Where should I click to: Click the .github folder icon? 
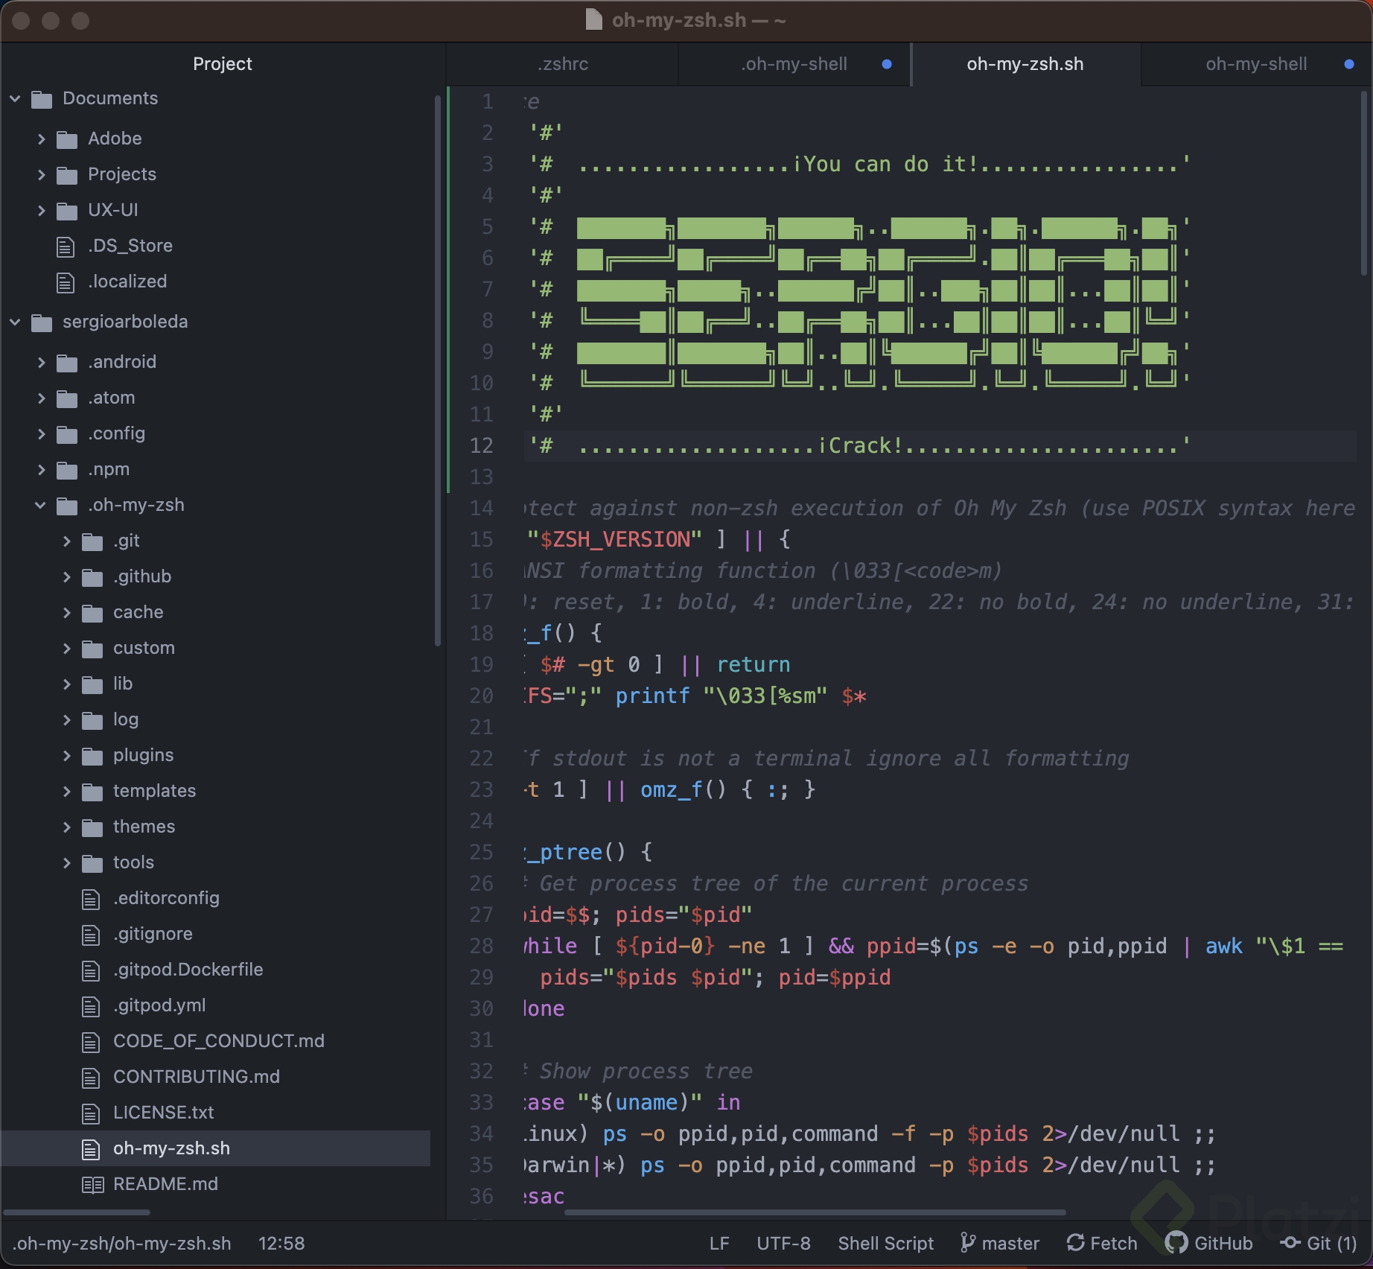click(92, 577)
